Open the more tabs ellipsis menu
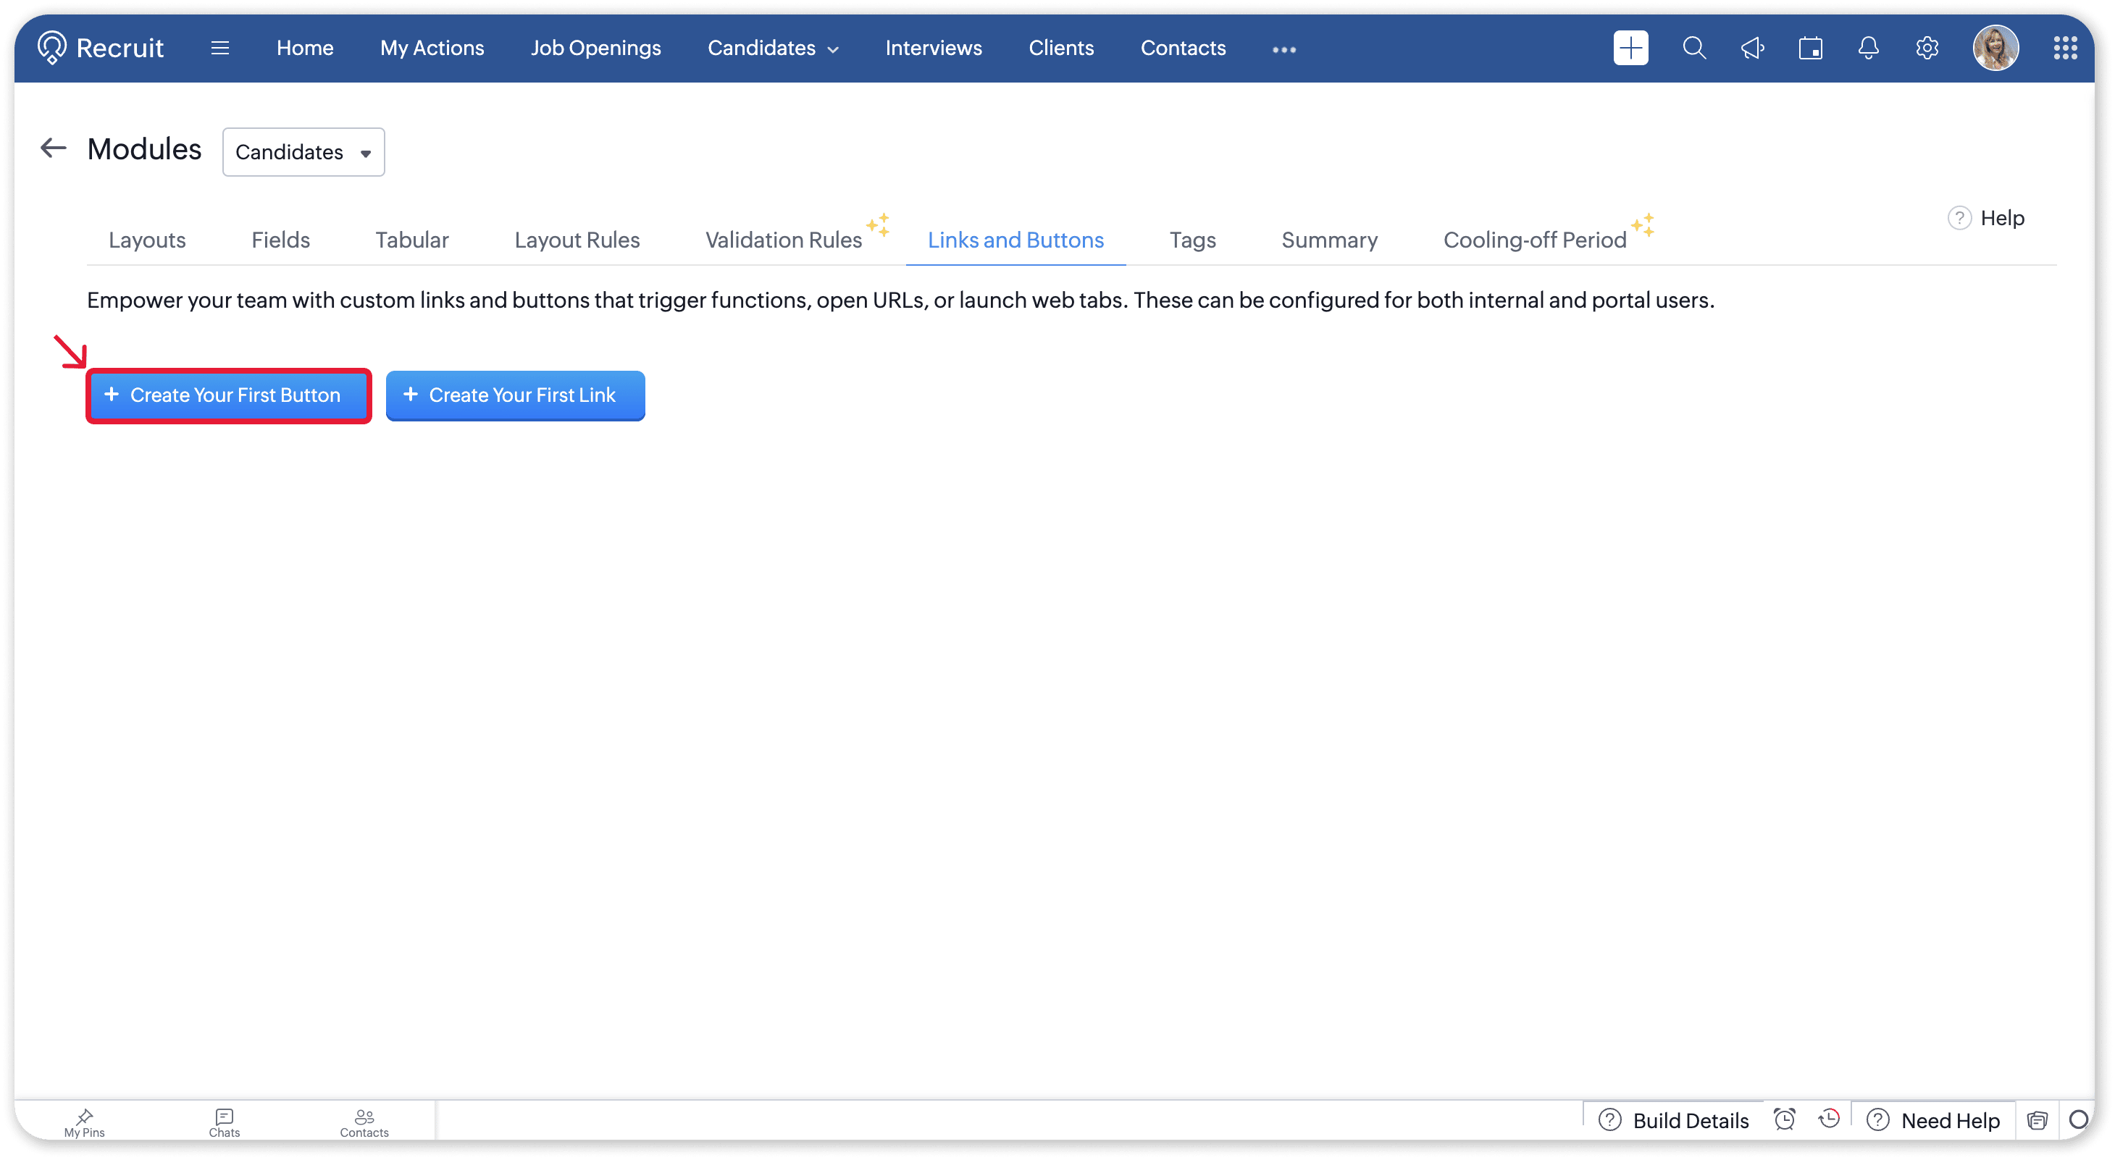The height and width of the screenshot is (1160, 2115). tap(1283, 50)
